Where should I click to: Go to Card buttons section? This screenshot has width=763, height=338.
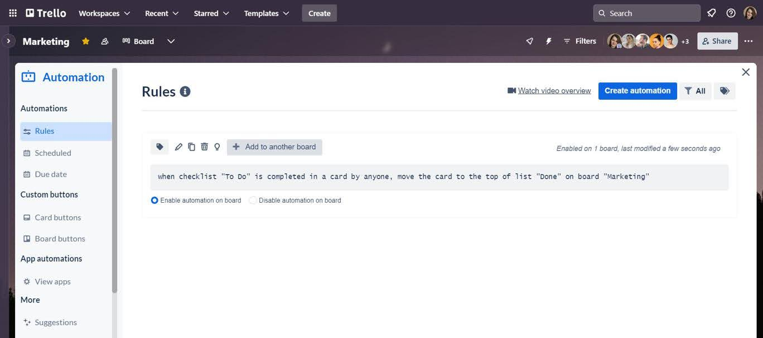pyautogui.click(x=57, y=217)
